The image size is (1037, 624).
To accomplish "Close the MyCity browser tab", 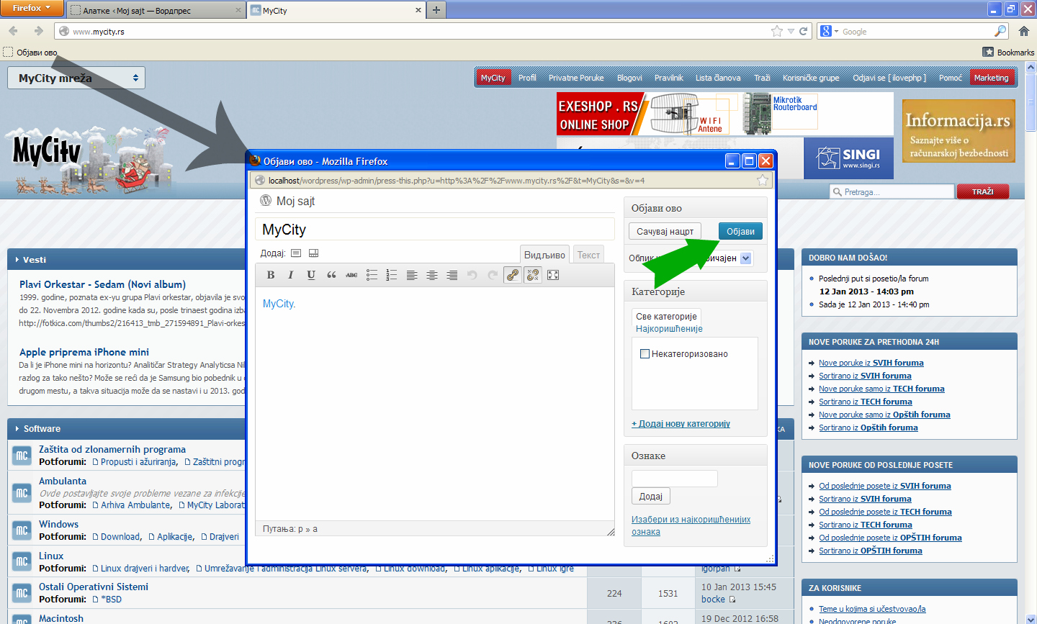I will (x=418, y=11).
